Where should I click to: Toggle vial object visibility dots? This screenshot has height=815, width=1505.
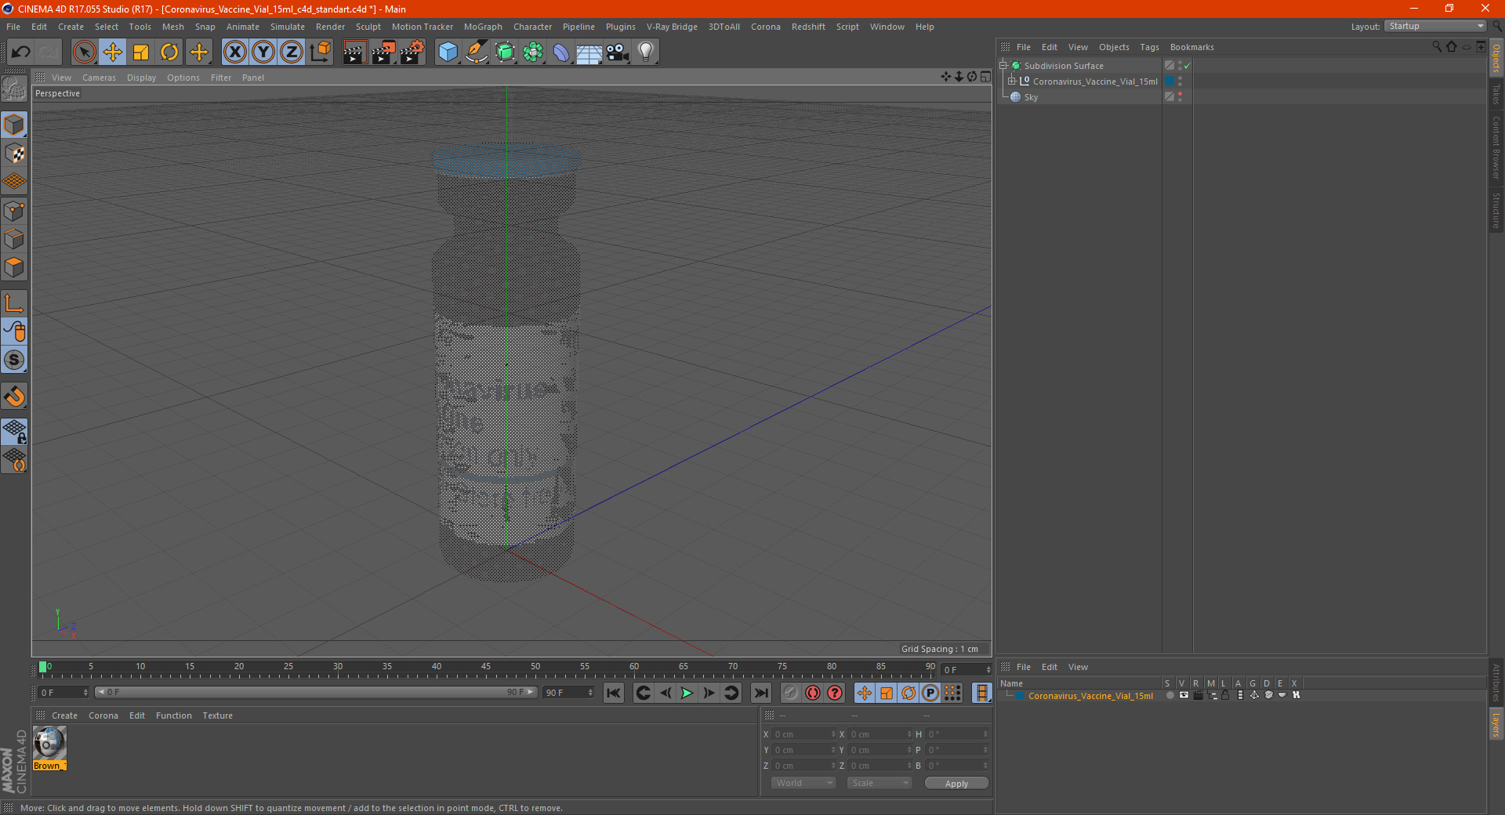[x=1180, y=81]
